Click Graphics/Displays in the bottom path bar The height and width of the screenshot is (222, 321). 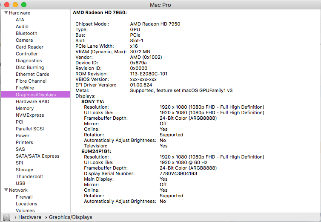pos(71,217)
